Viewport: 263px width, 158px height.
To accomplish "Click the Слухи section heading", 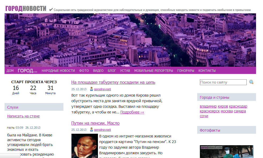I will 13,107.
